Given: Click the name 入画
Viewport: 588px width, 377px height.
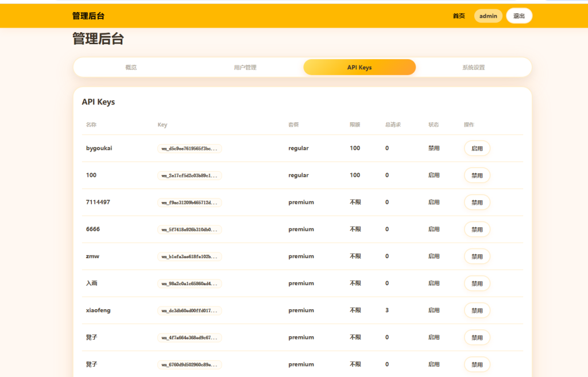Looking at the screenshot, I should tap(91, 283).
